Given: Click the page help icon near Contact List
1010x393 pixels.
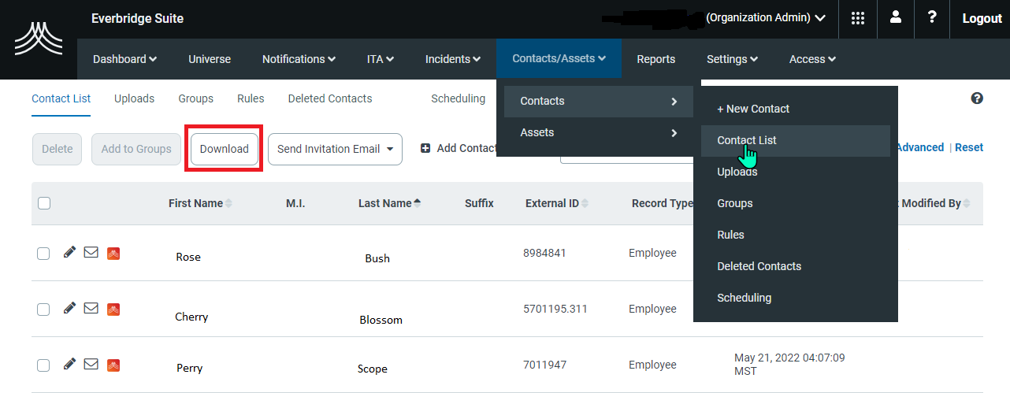Looking at the screenshot, I should 977,98.
